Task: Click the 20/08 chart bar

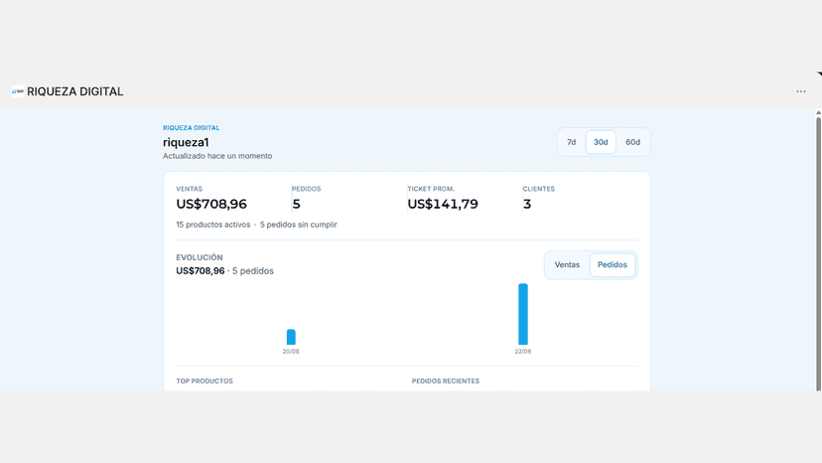Action: click(291, 337)
